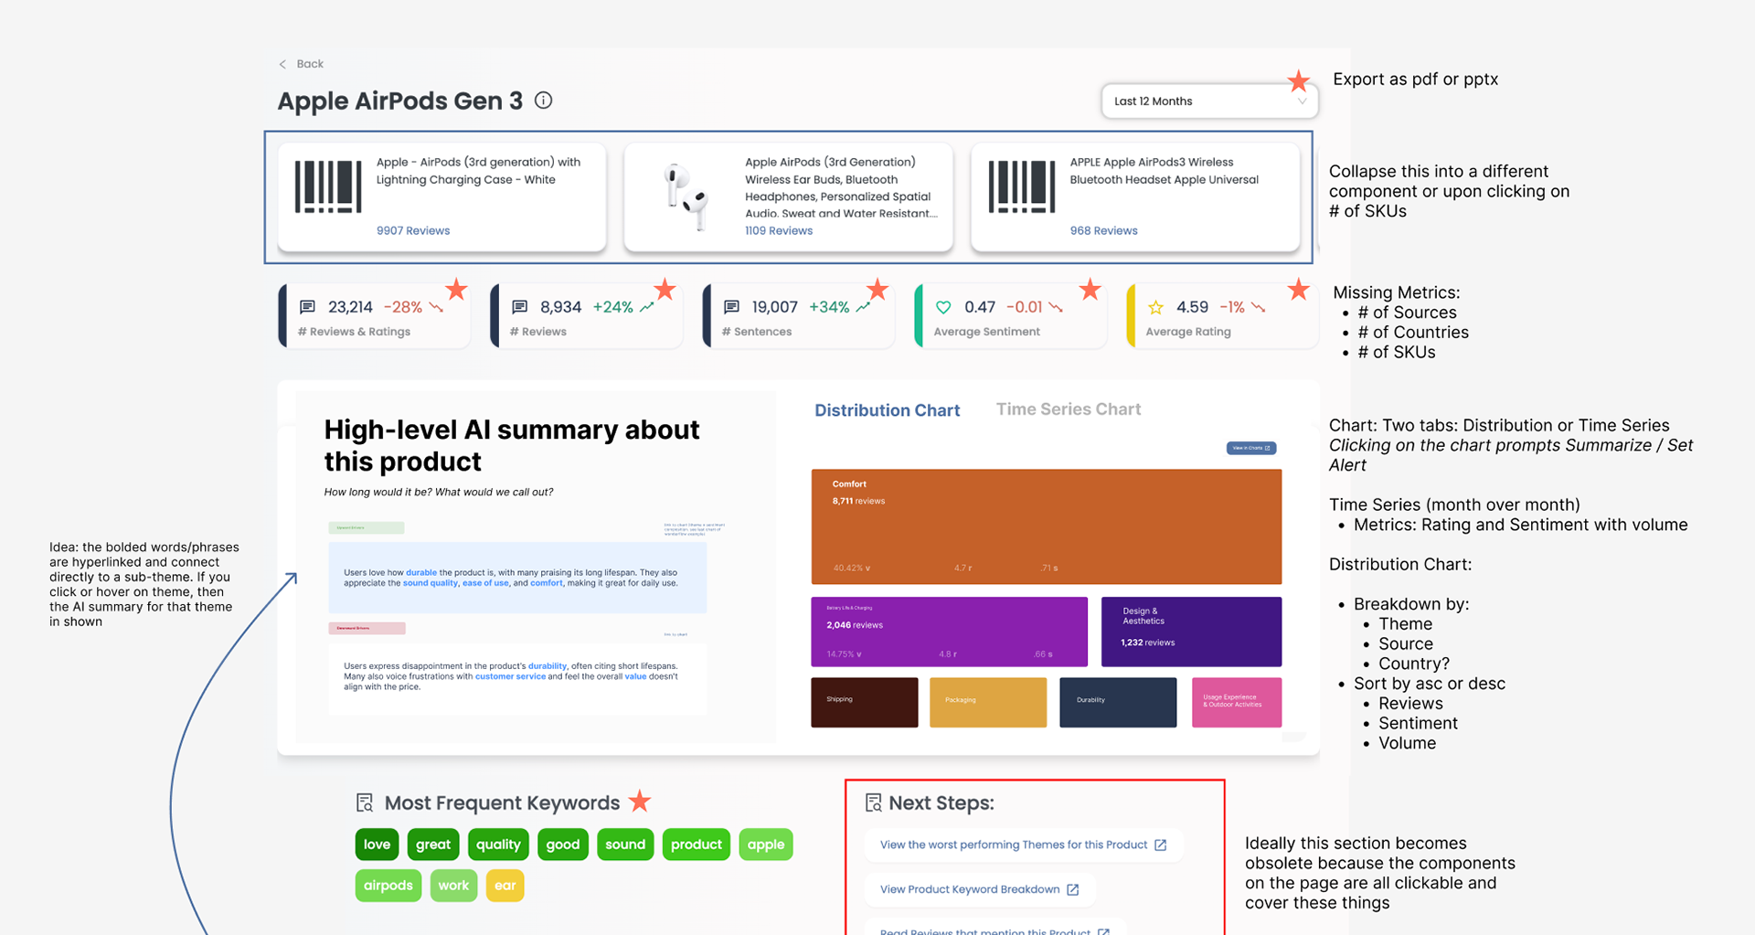Select the purple Battery Life & Charging tile
This screenshot has height=935, width=1755.
point(949,632)
